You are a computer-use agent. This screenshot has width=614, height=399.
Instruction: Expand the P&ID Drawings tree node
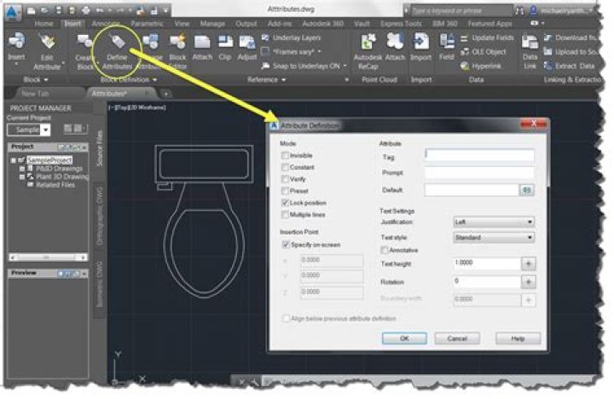[x=22, y=169]
